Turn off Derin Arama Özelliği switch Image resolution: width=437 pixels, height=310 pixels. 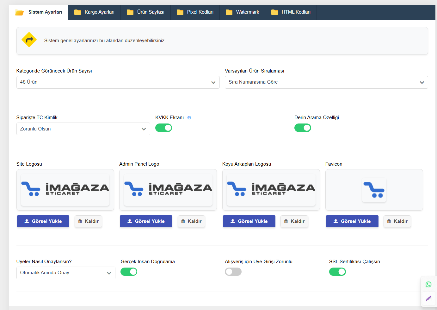(303, 128)
